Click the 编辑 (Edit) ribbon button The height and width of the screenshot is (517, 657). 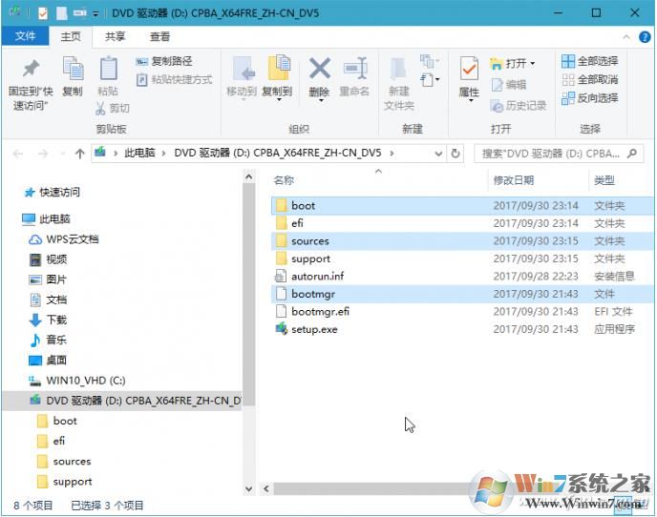click(509, 85)
